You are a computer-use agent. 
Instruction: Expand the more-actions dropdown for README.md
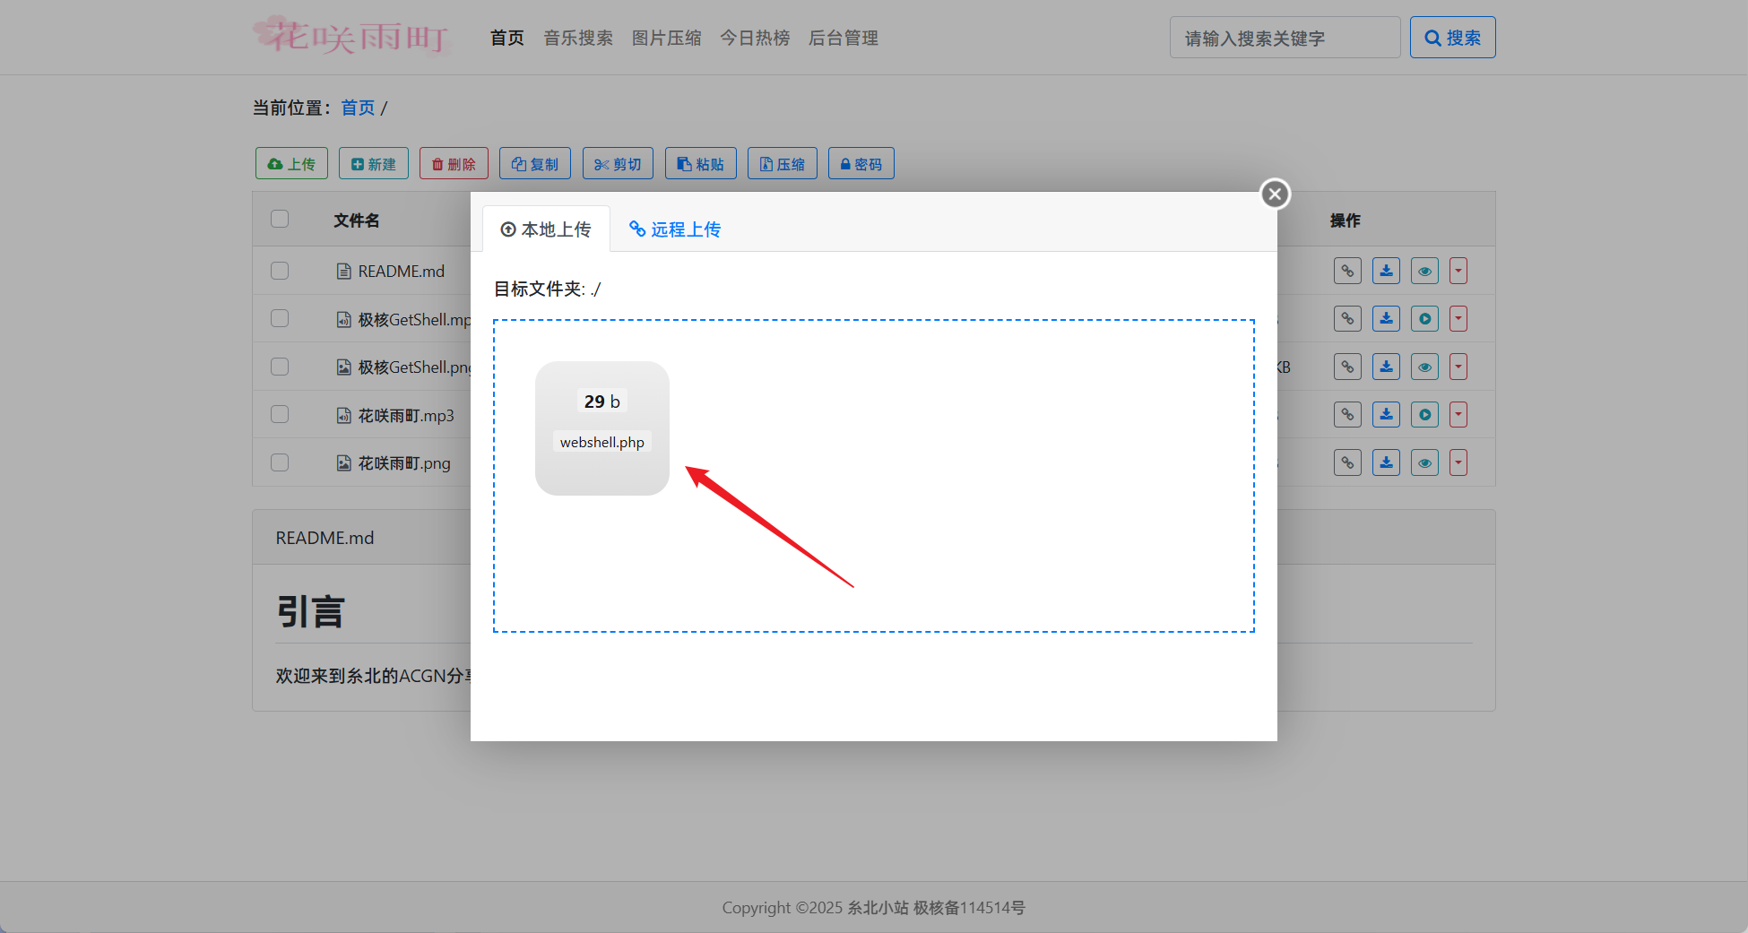pos(1458,271)
